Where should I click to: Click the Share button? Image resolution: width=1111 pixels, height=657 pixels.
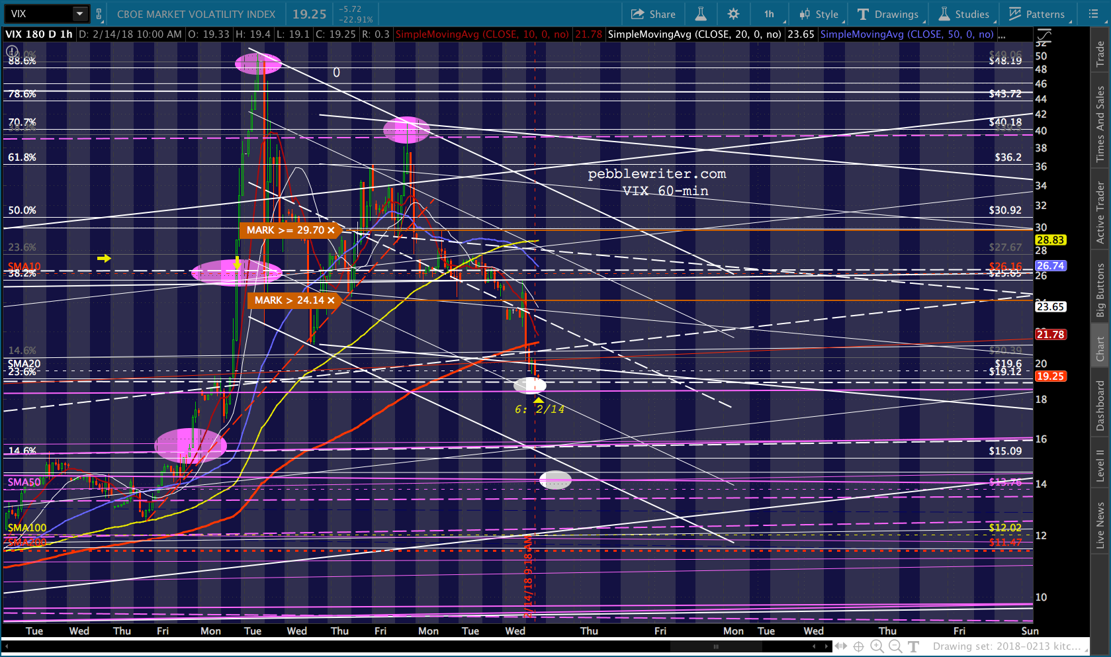point(653,14)
